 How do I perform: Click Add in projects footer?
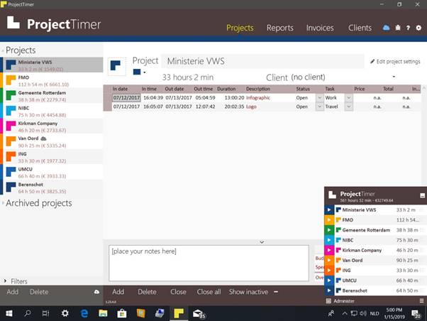coord(13,292)
